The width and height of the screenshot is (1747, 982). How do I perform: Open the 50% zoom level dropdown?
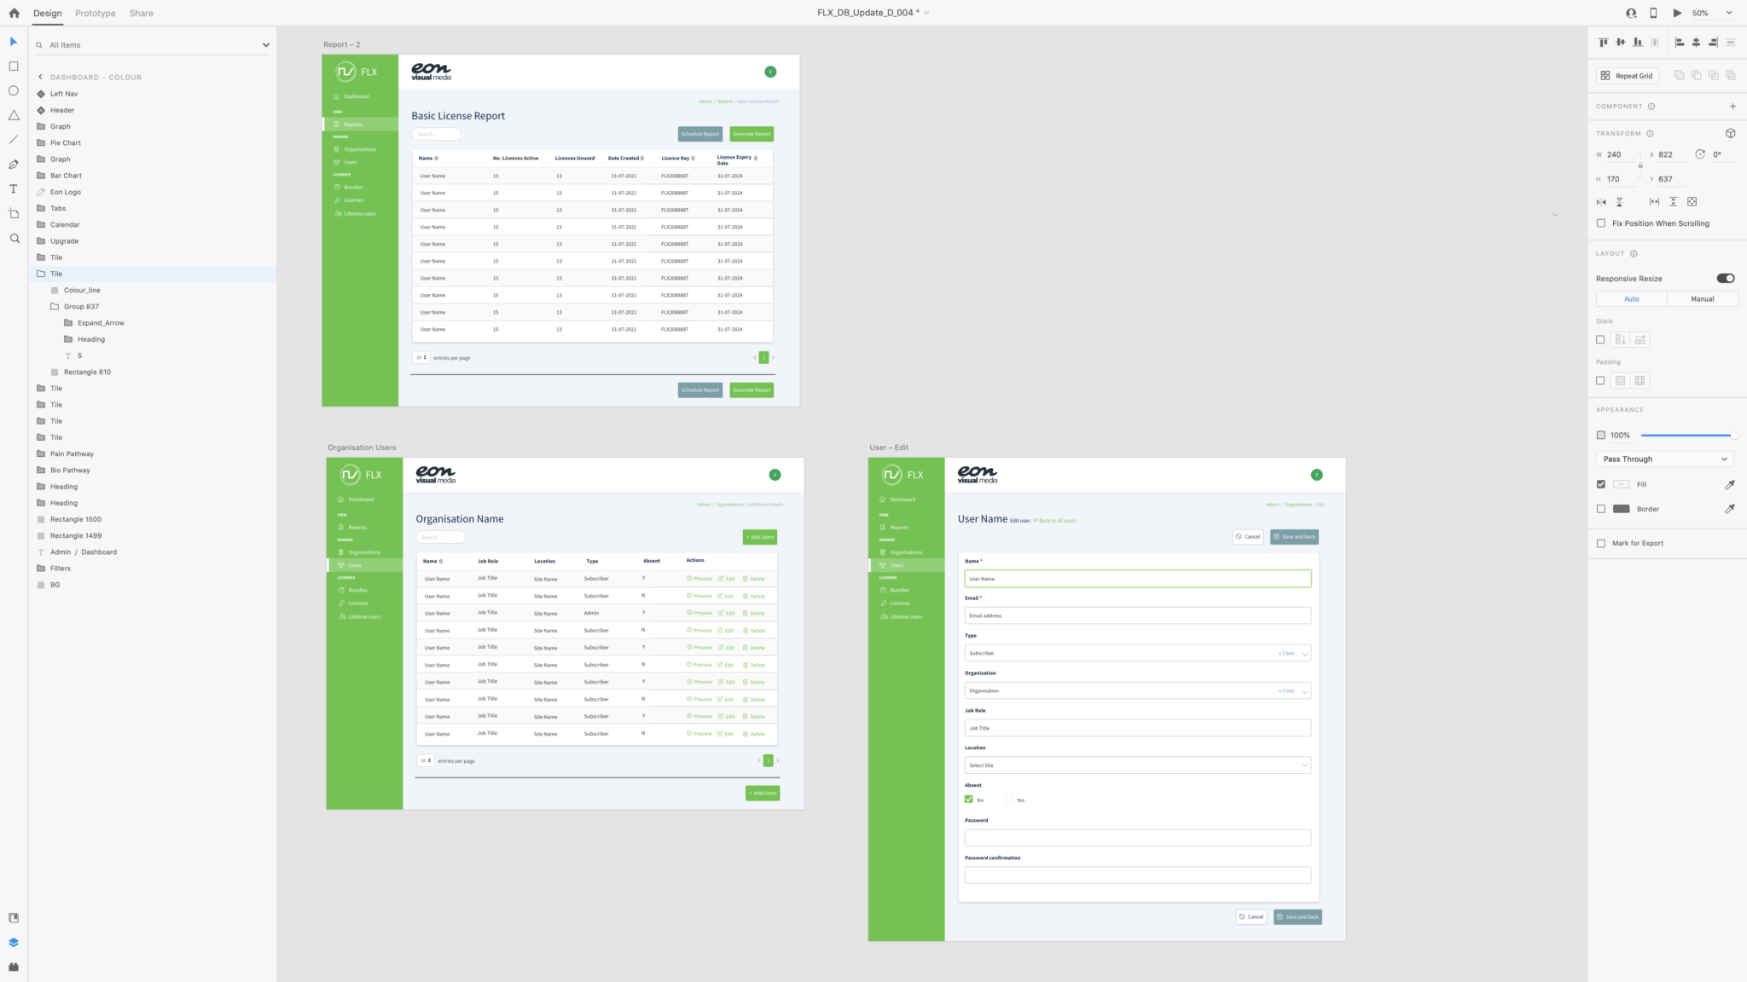pyautogui.click(x=1728, y=13)
